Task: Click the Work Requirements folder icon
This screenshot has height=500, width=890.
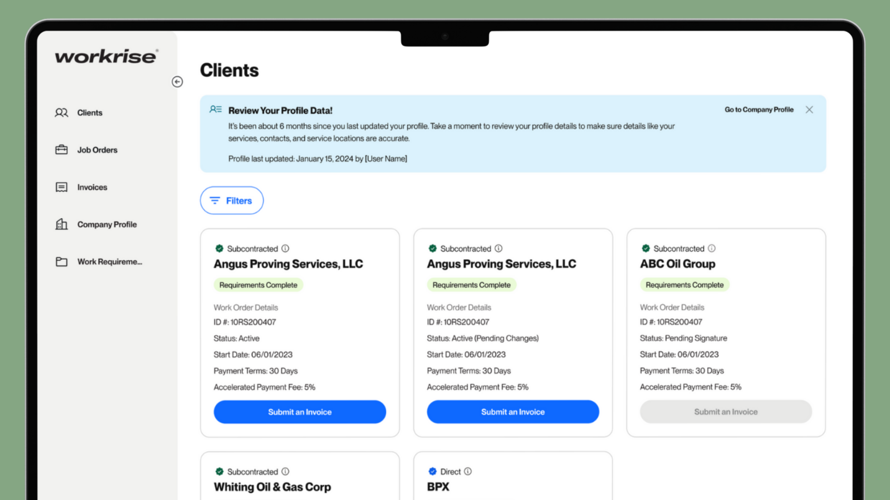Action: click(x=61, y=262)
